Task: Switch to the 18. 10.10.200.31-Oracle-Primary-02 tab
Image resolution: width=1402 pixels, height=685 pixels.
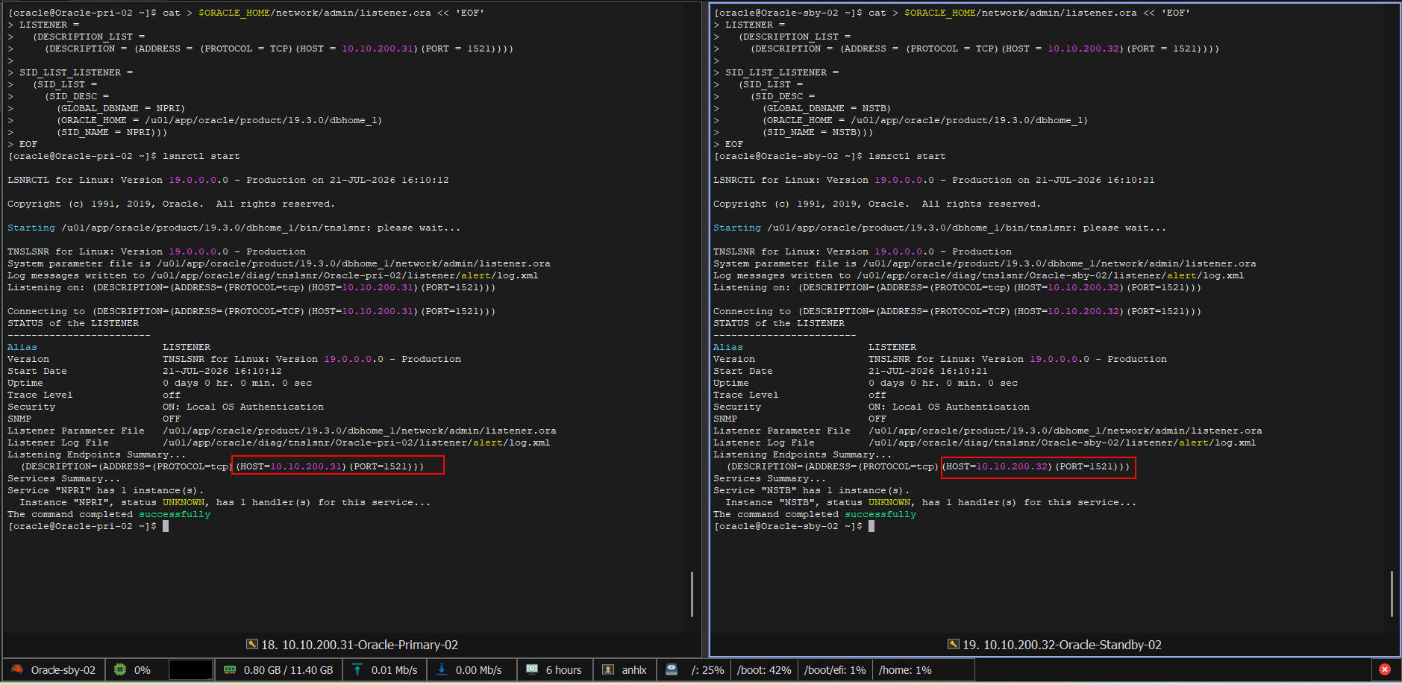Action: [x=352, y=645]
